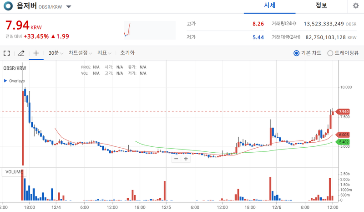
Task: Select the 트레이딩뷰 radio button
Action: coord(330,53)
